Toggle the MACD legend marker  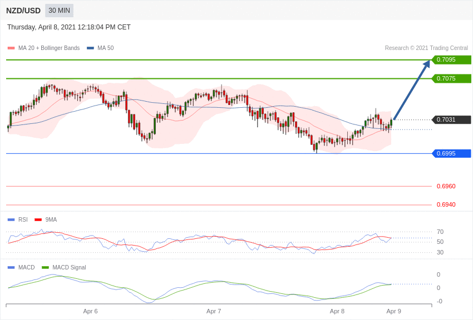pos(11,268)
